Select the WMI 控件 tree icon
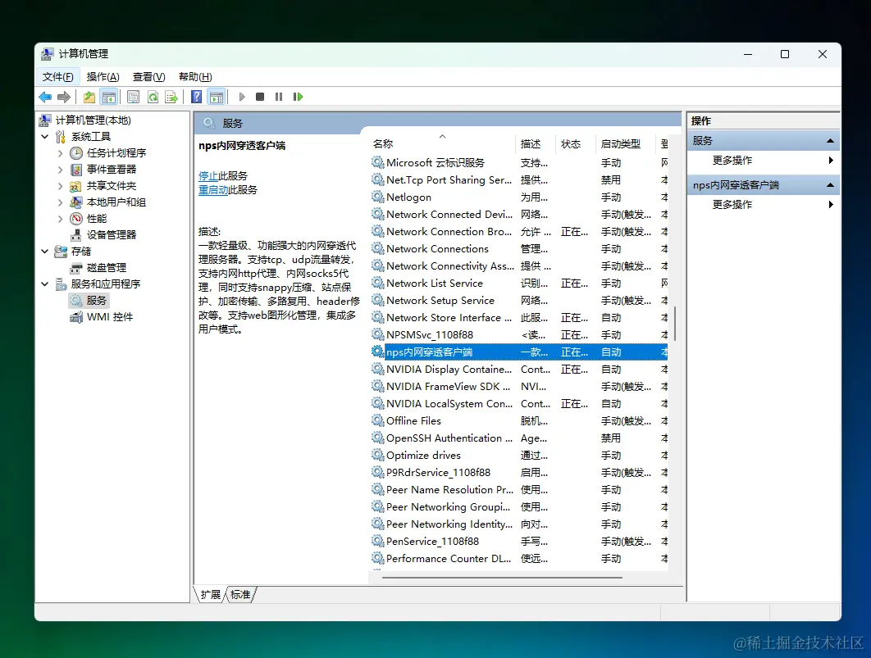871x658 pixels. (76, 317)
